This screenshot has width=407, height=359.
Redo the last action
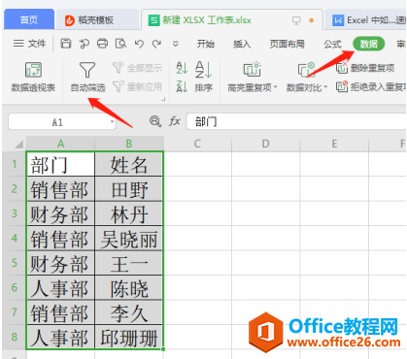(x=157, y=44)
